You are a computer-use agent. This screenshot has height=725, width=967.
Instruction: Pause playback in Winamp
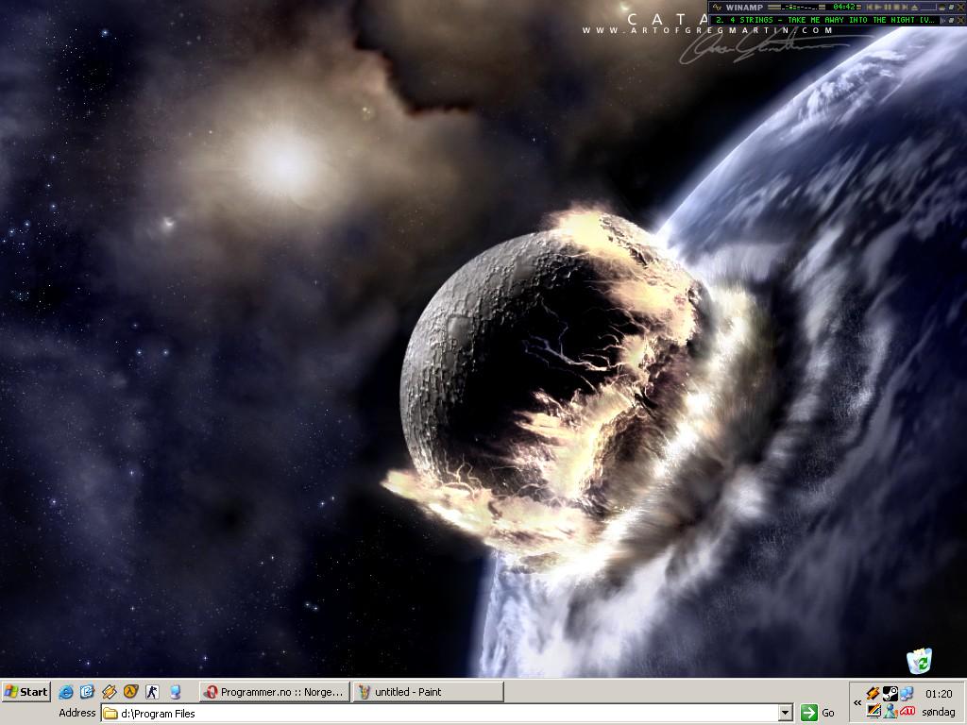click(888, 7)
